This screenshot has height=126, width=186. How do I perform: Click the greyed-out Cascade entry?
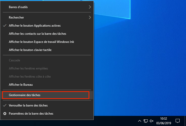[14, 60]
